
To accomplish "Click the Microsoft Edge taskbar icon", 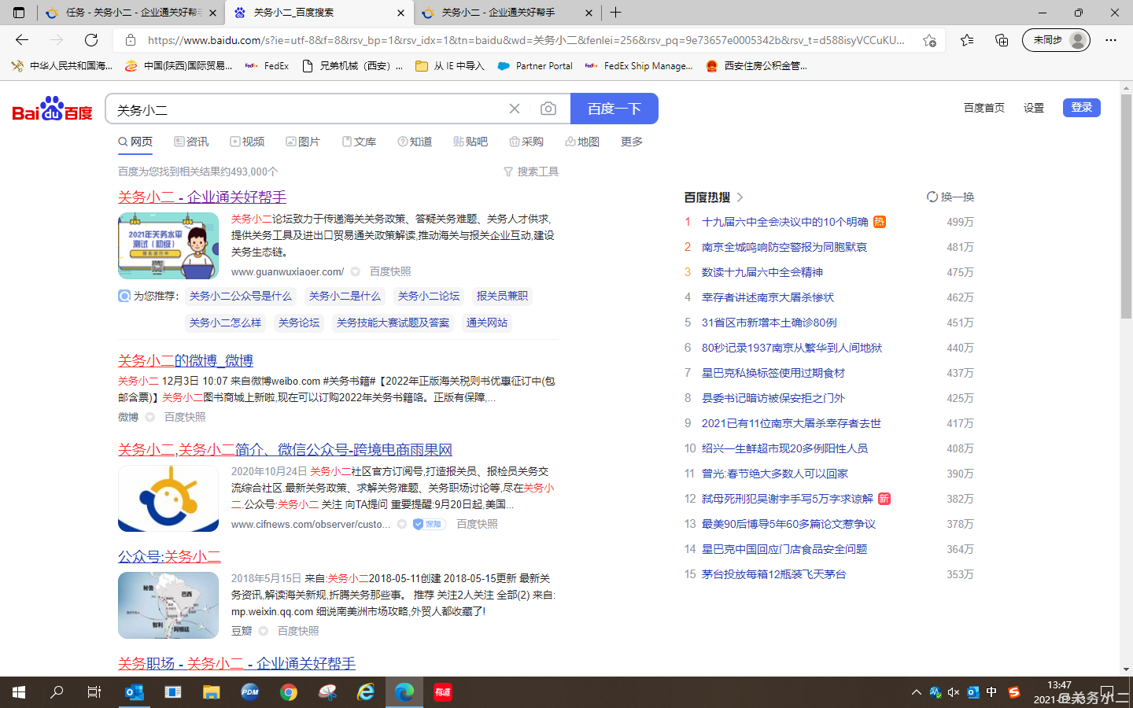I will 404,692.
